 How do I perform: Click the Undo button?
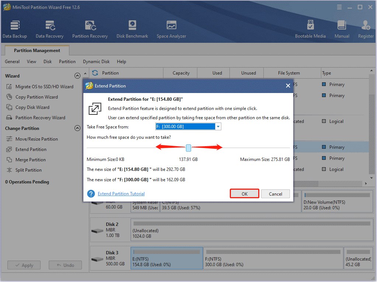pyautogui.click(x=65, y=265)
